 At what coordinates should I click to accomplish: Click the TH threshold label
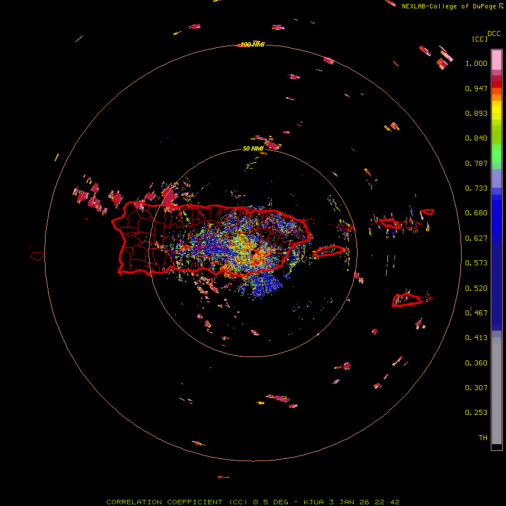pos(483,438)
